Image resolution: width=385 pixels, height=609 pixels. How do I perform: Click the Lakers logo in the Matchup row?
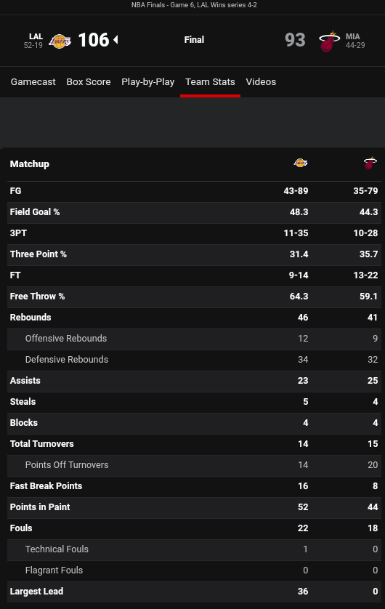pyautogui.click(x=301, y=163)
